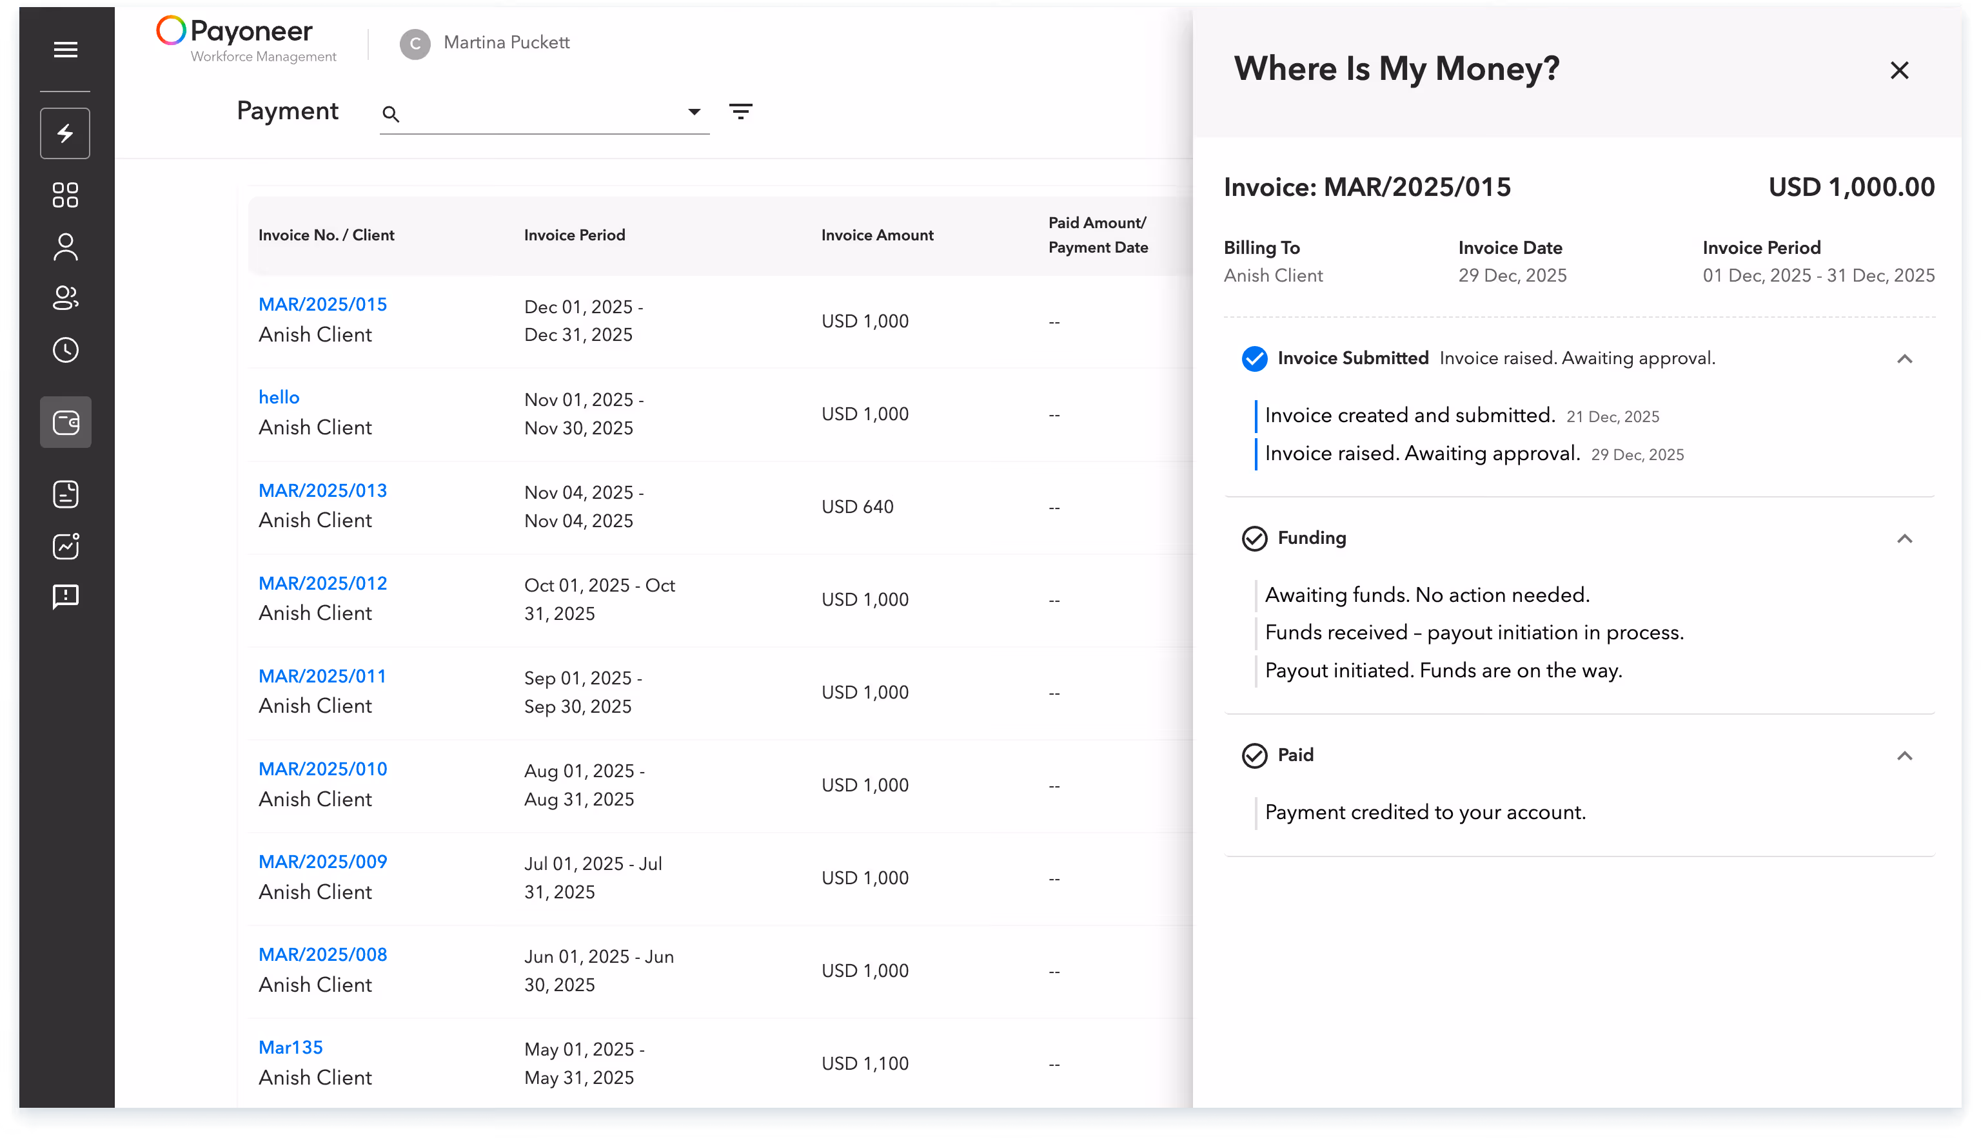Image resolution: width=1981 pixels, height=1140 pixels.
Task: Open invoice MAR/2025/008 link
Action: [x=322, y=954]
